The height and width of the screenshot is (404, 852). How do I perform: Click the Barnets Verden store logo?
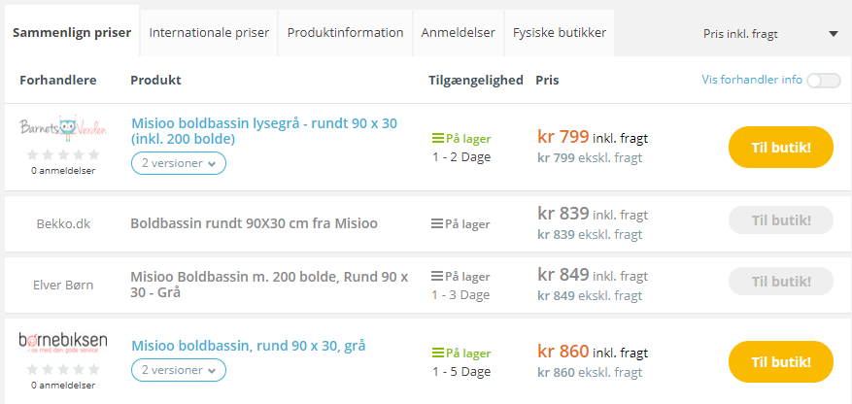click(63, 127)
